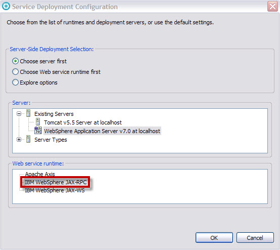Click the Server Types label
This screenshot has height=250, width=280.
[x=51, y=140]
